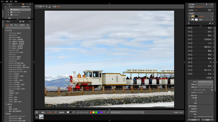218x122 pixels.
Task: Expand the Documents folder tree arrow
Action: pyautogui.click(x=8, y=12)
